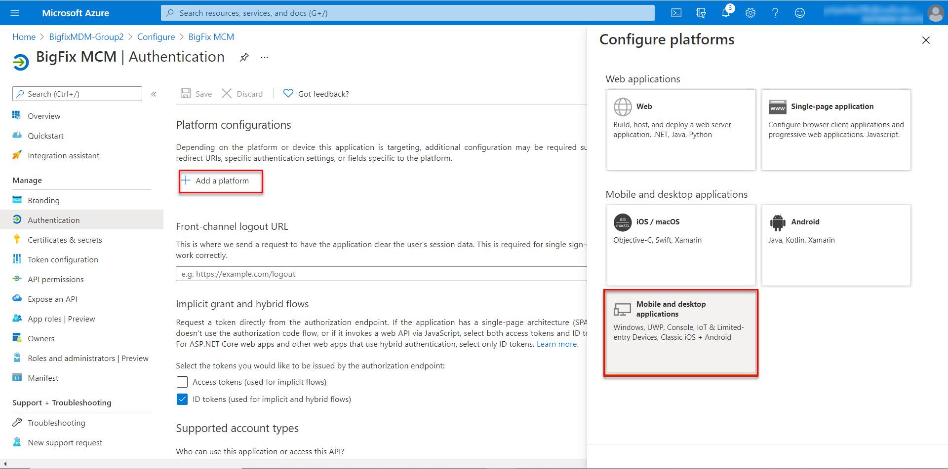Viewport: 948px width, 469px height.
Task: Open the more options ellipsis beside the title
Action: coord(265,57)
